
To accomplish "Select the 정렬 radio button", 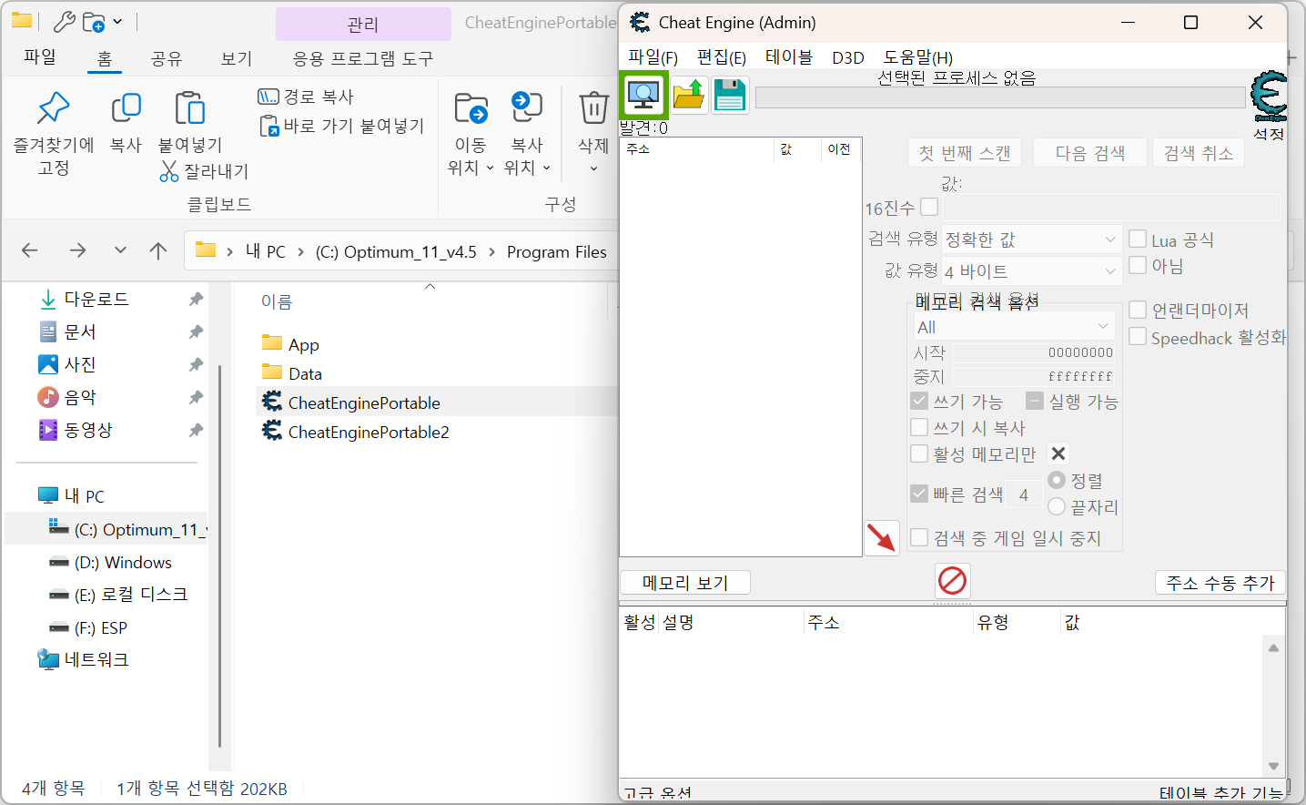I will [1057, 480].
